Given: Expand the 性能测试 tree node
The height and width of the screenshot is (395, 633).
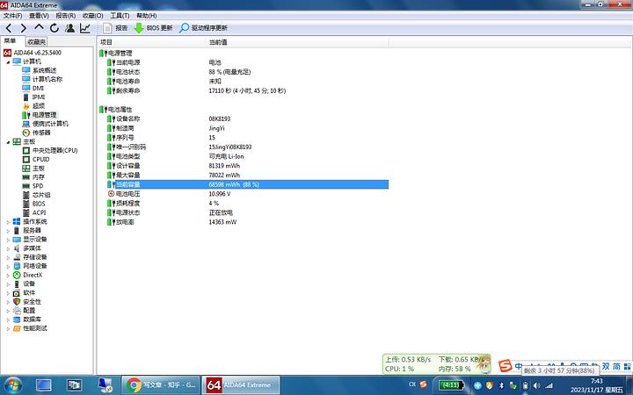Looking at the screenshot, I should [x=8, y=328].
